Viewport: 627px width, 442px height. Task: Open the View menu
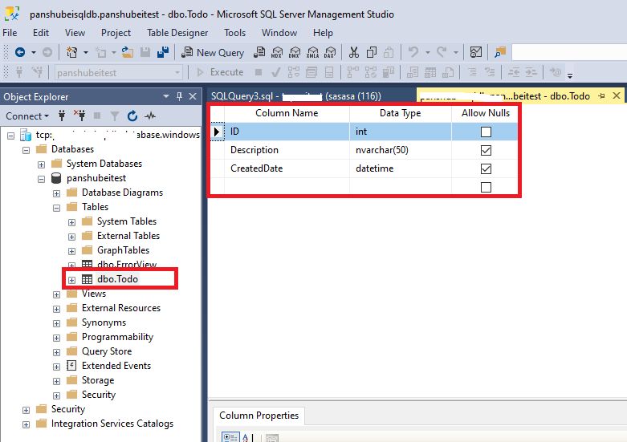click(75, 33)
